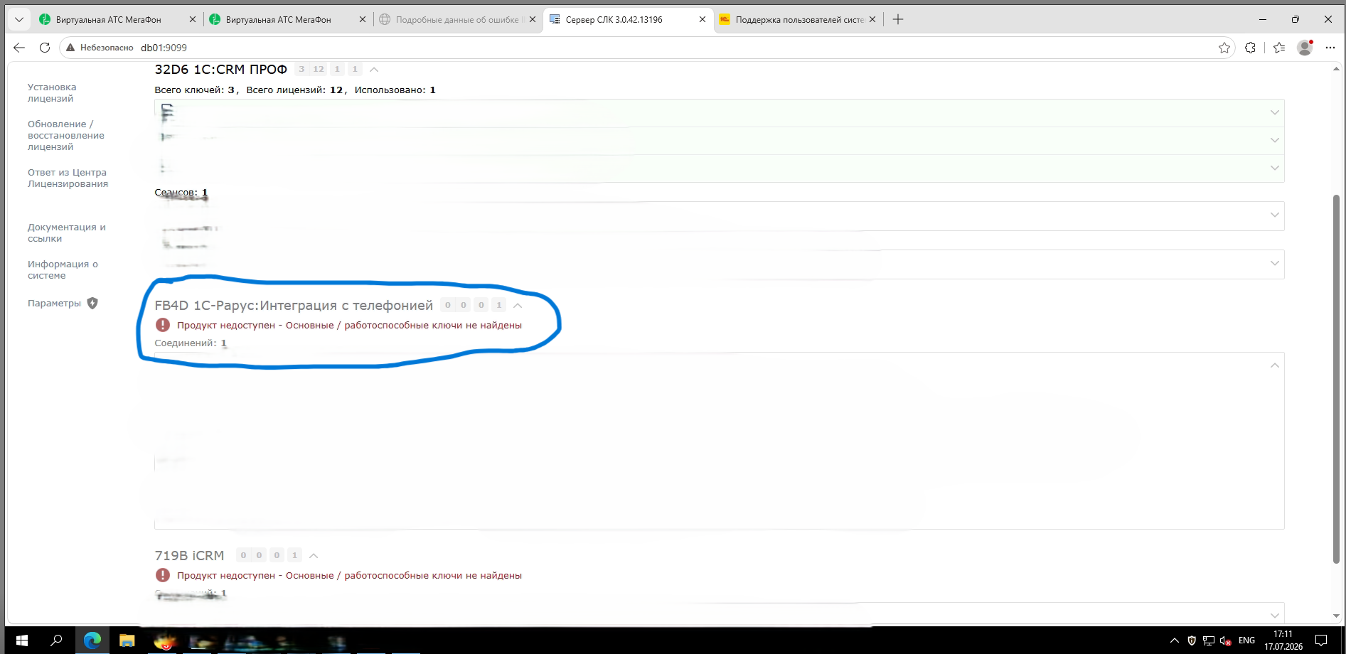Click the page vertical scrollbar thumb
This screenshot has width=1346, height=654.
tap(1336, 379)
